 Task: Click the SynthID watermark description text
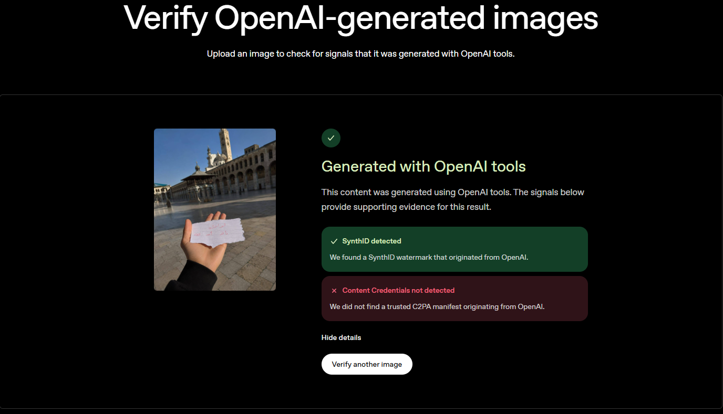click(429, 257)
